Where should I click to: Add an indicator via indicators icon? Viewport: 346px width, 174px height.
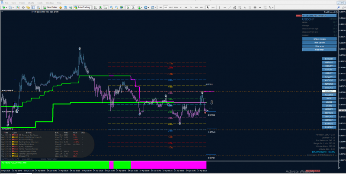pyautogui.click(x=139, y=7)
